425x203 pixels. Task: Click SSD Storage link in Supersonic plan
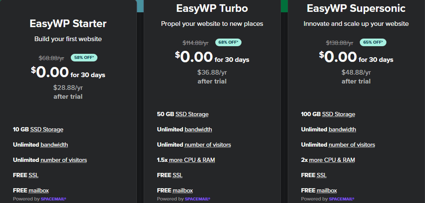click(x=339, y=114)
